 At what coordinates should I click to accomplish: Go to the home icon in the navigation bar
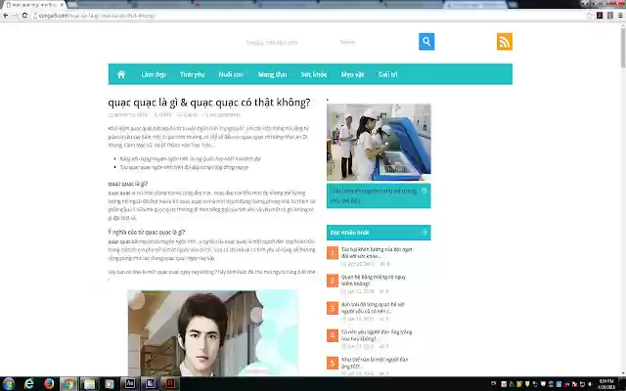click(x=121, y=74)
